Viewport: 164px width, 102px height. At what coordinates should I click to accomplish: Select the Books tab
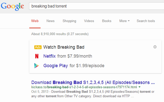pos(107,21)
